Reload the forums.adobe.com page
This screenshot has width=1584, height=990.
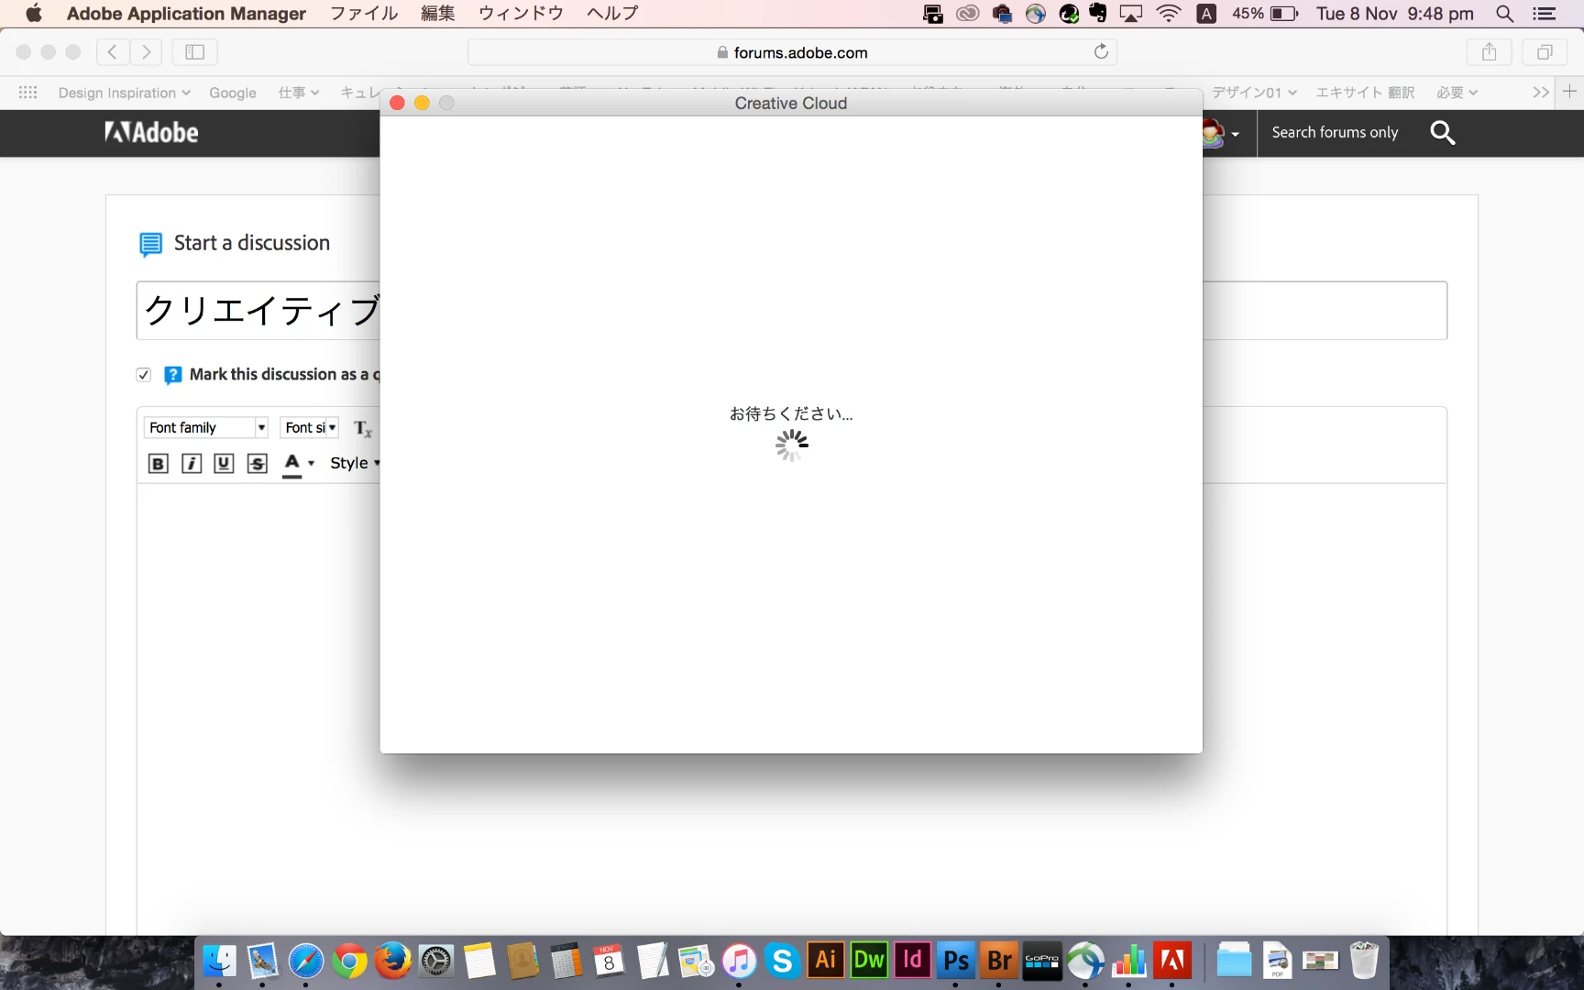point(1101,51)
